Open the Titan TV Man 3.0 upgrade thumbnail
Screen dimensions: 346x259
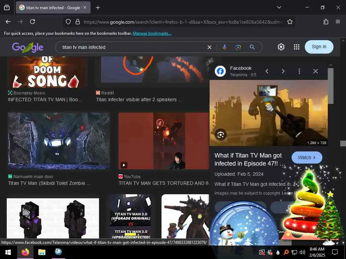[131, 216]
